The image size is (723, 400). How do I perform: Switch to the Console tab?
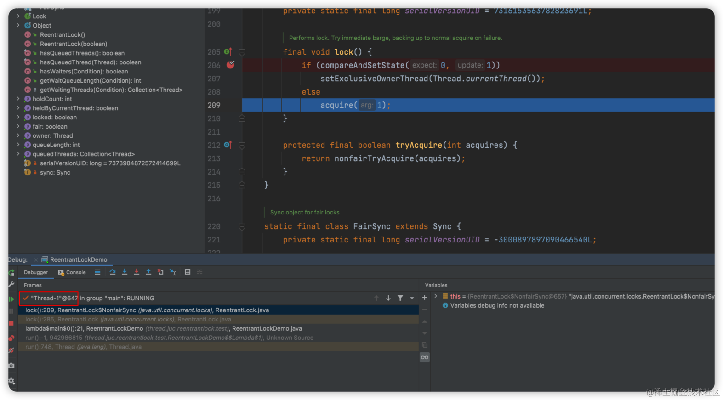pos(72,272)
